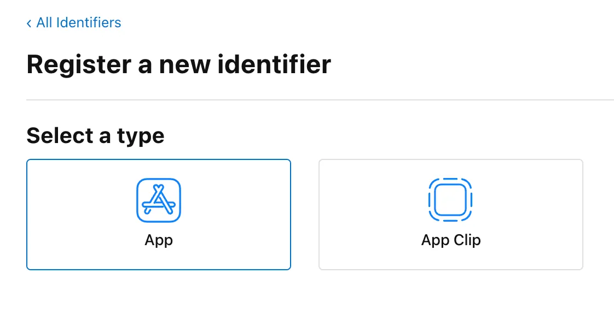
Task: Click the dashed App Clip icon
Action: [x=450, y=200]
